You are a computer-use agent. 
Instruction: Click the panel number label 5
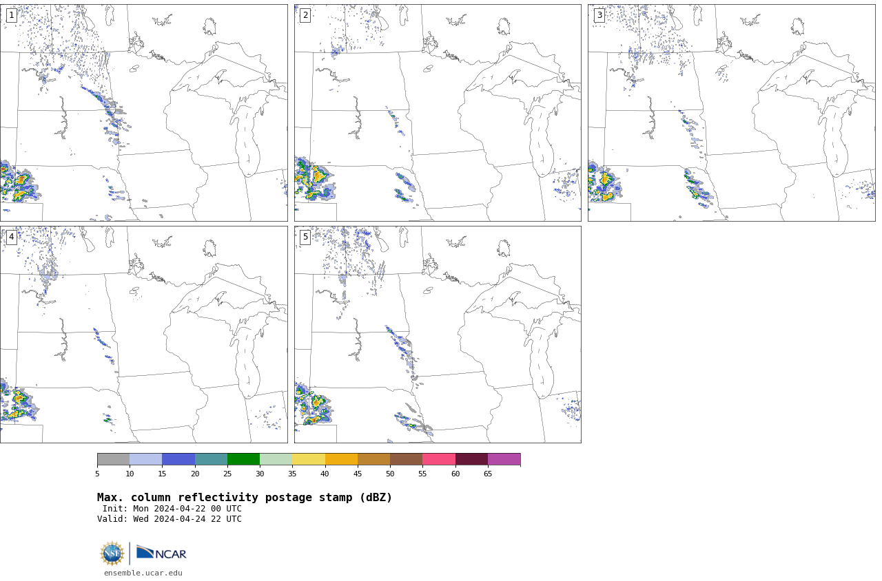(x=305, y=237)
